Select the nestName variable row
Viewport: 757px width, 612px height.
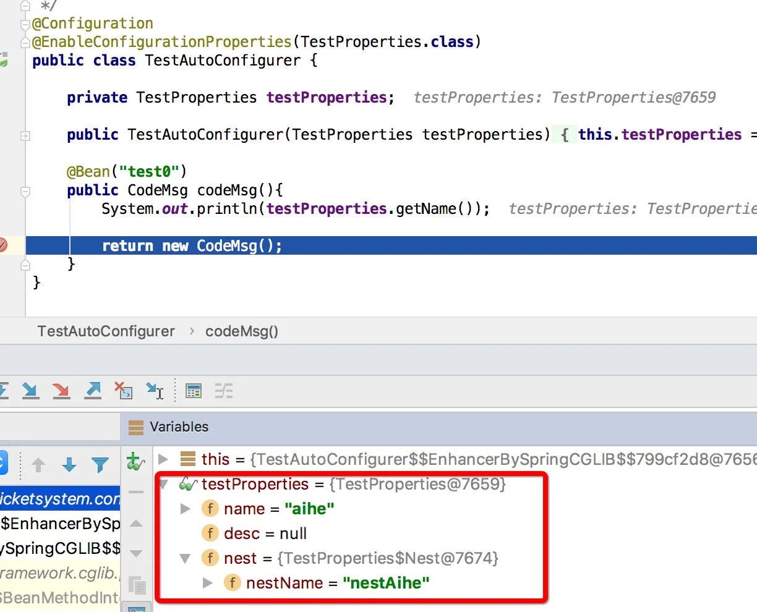pos(337,583)
